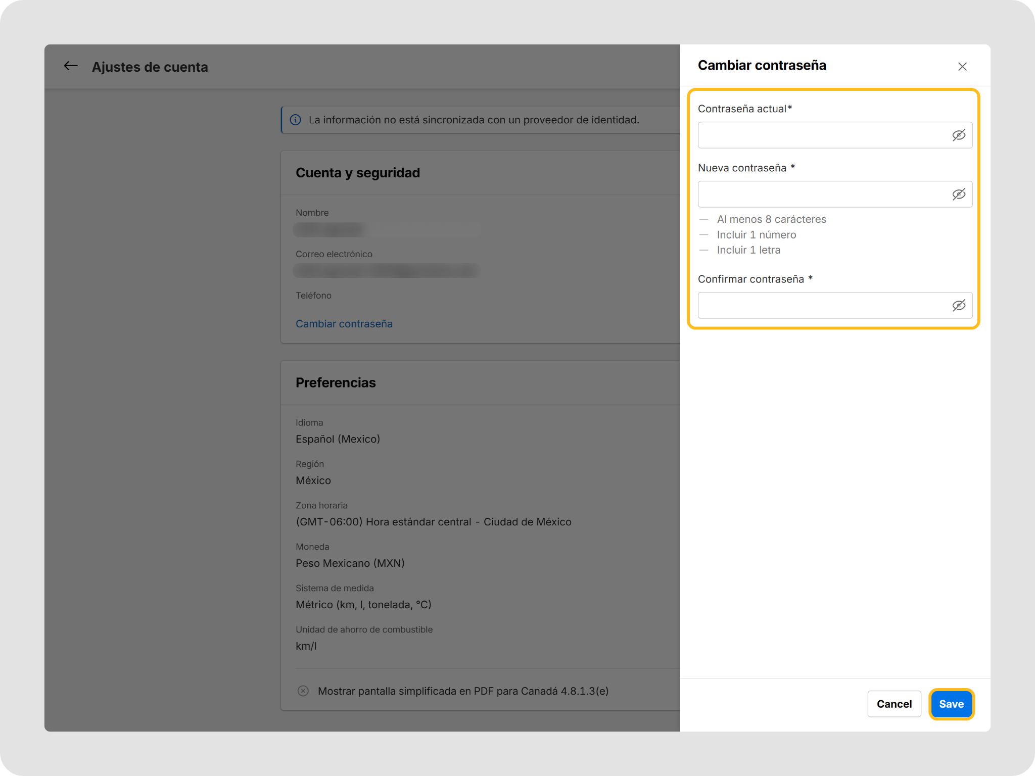Click the identity provider sync message text
This screenshot has width=1035, height=776.
474,120
